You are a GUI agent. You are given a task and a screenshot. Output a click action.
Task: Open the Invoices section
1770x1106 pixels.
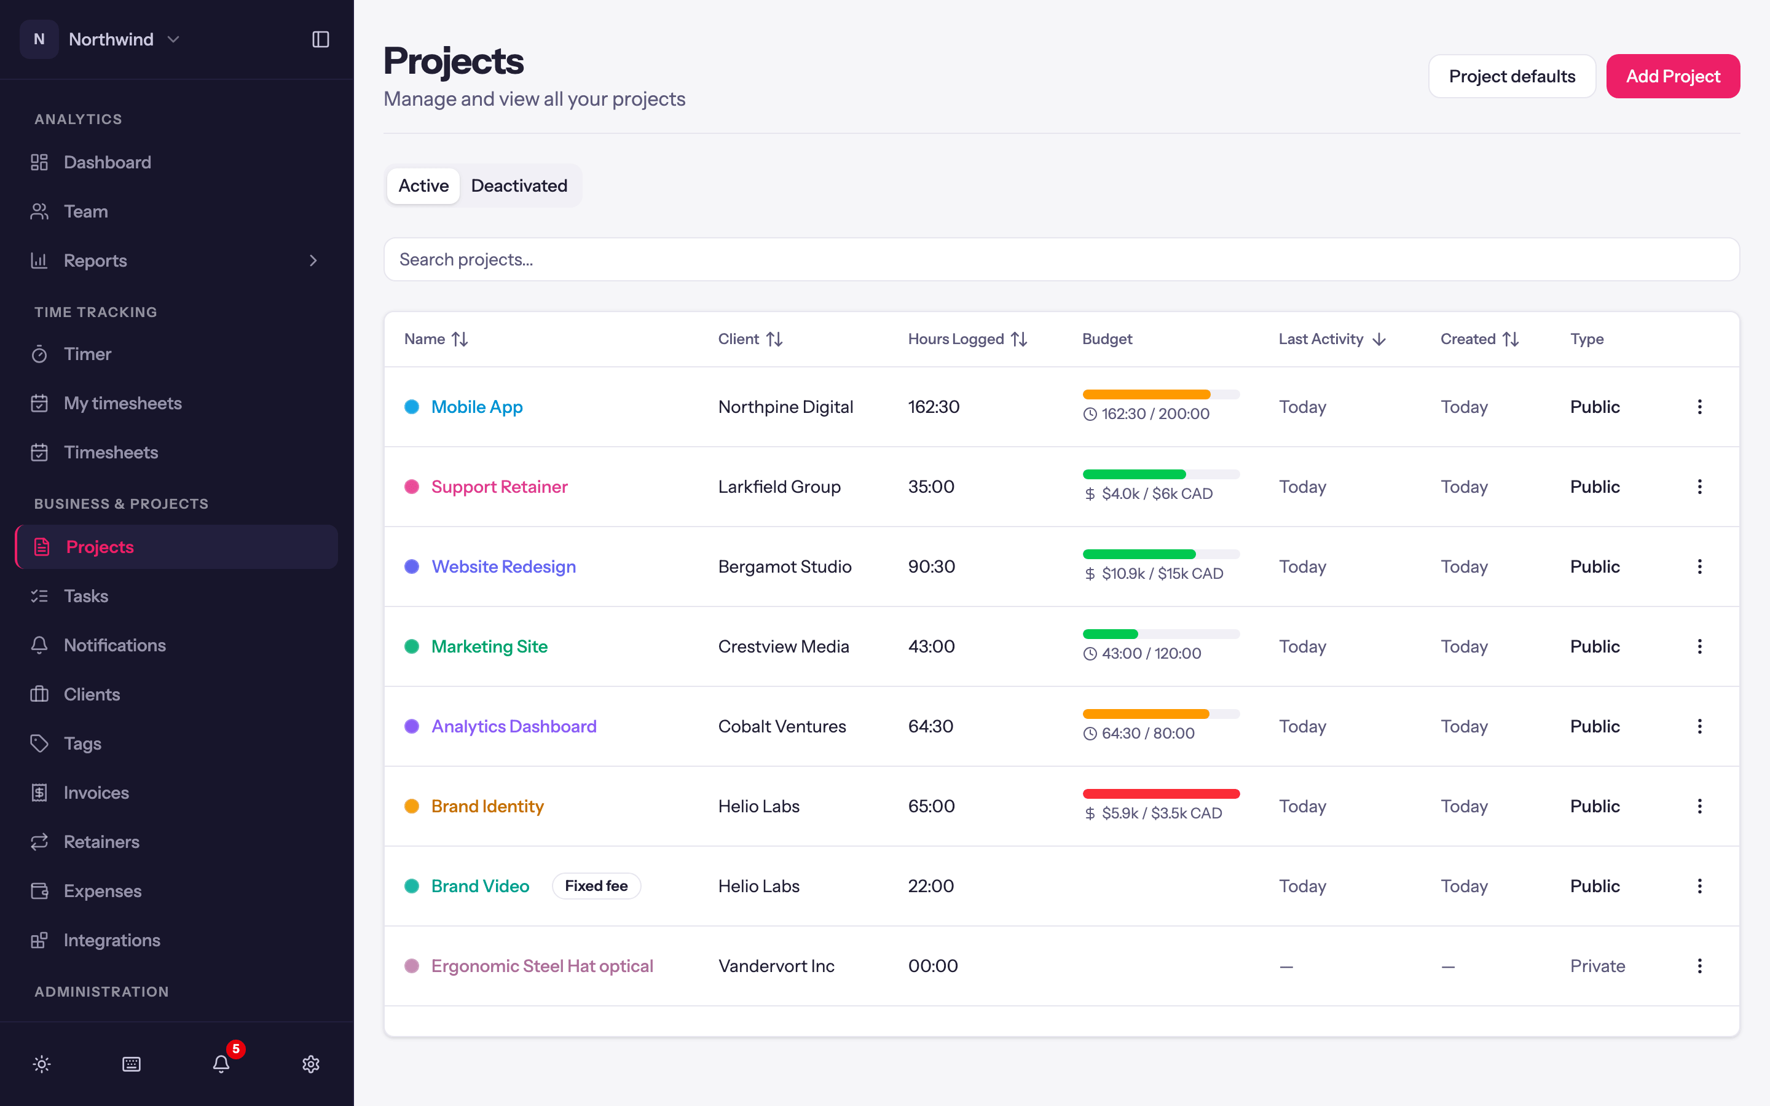pyautogui.click(x=176, y=792)
